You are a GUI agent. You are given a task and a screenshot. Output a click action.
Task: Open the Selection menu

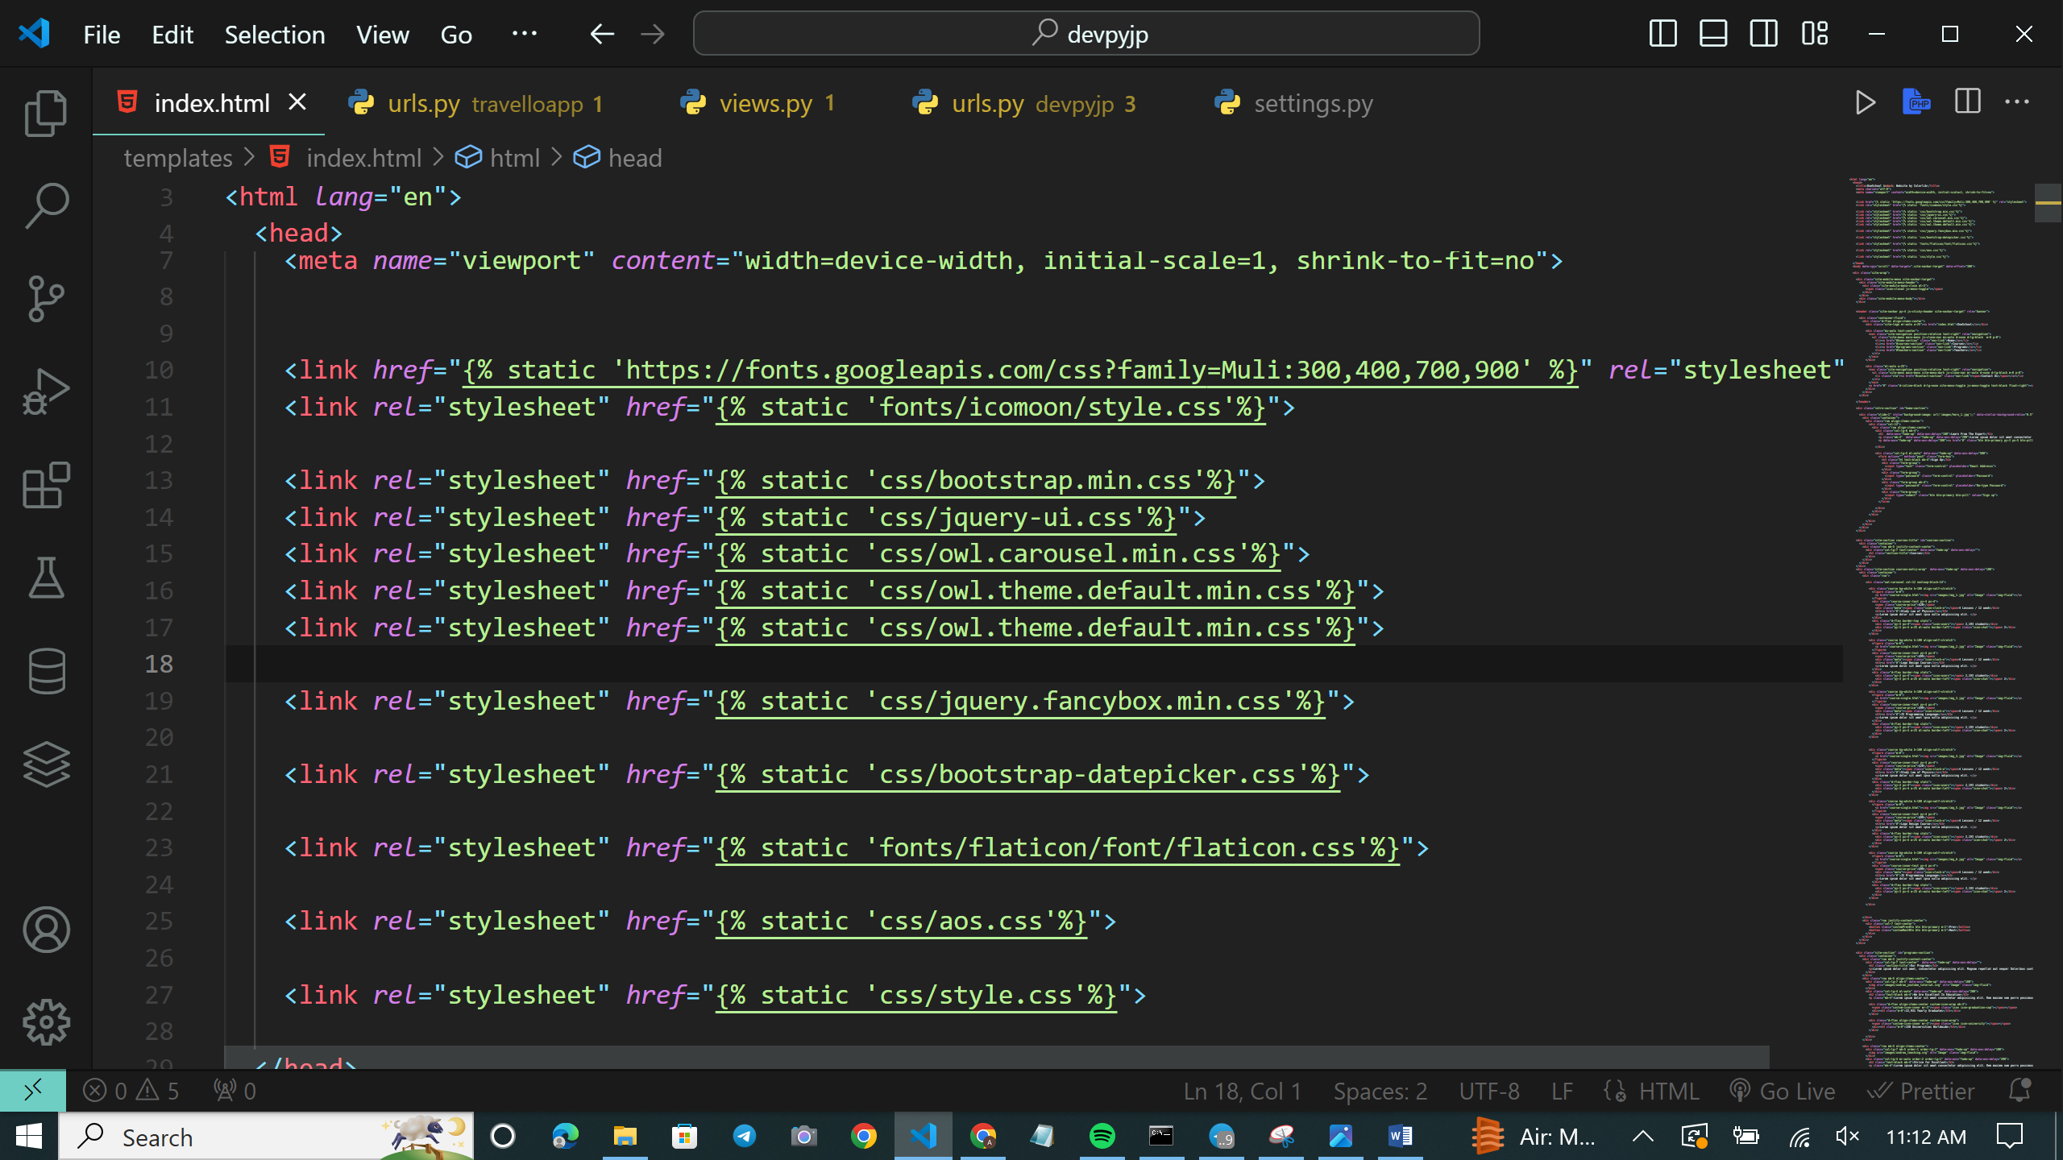tap(274, 35)
